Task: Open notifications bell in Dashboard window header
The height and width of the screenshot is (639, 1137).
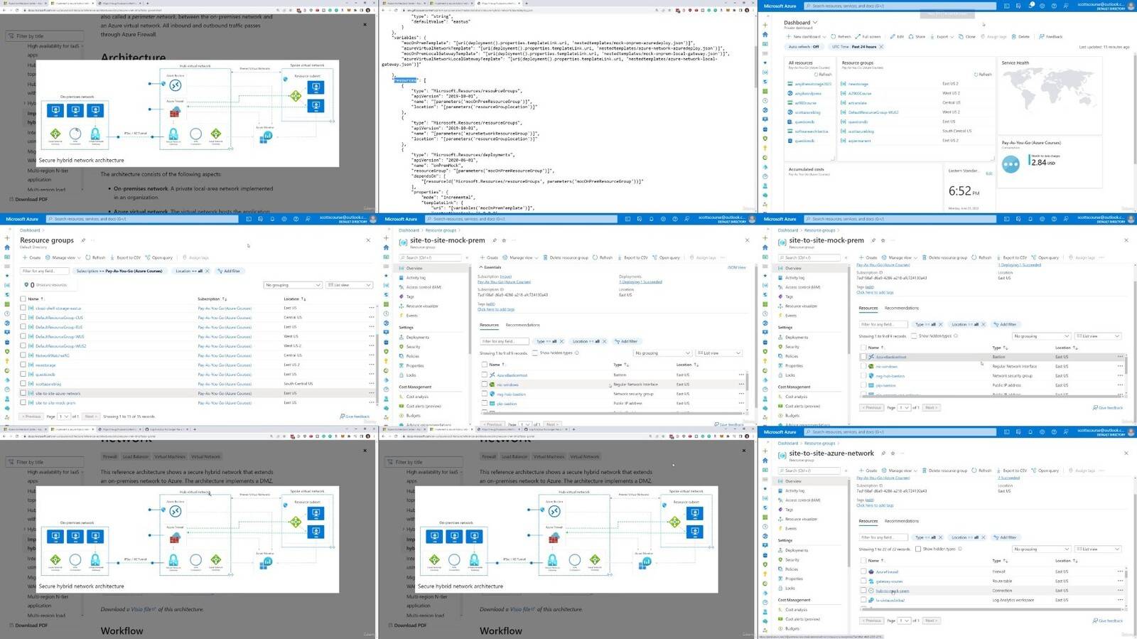Action: [1030, 6]
